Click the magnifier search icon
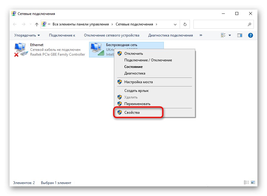Screen dimensions: 267x196 249,24
